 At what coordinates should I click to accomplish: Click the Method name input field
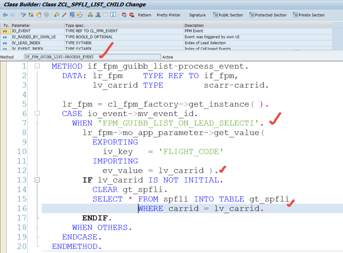pyautogui.click(x=92, y=57)
